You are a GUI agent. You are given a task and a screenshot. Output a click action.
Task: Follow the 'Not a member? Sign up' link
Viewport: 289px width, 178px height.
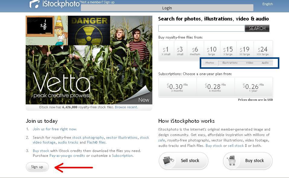98,2
